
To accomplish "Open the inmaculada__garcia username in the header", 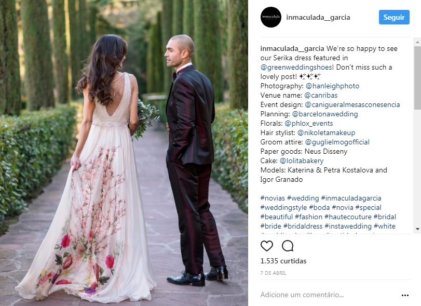I will [x=318, y=18].
